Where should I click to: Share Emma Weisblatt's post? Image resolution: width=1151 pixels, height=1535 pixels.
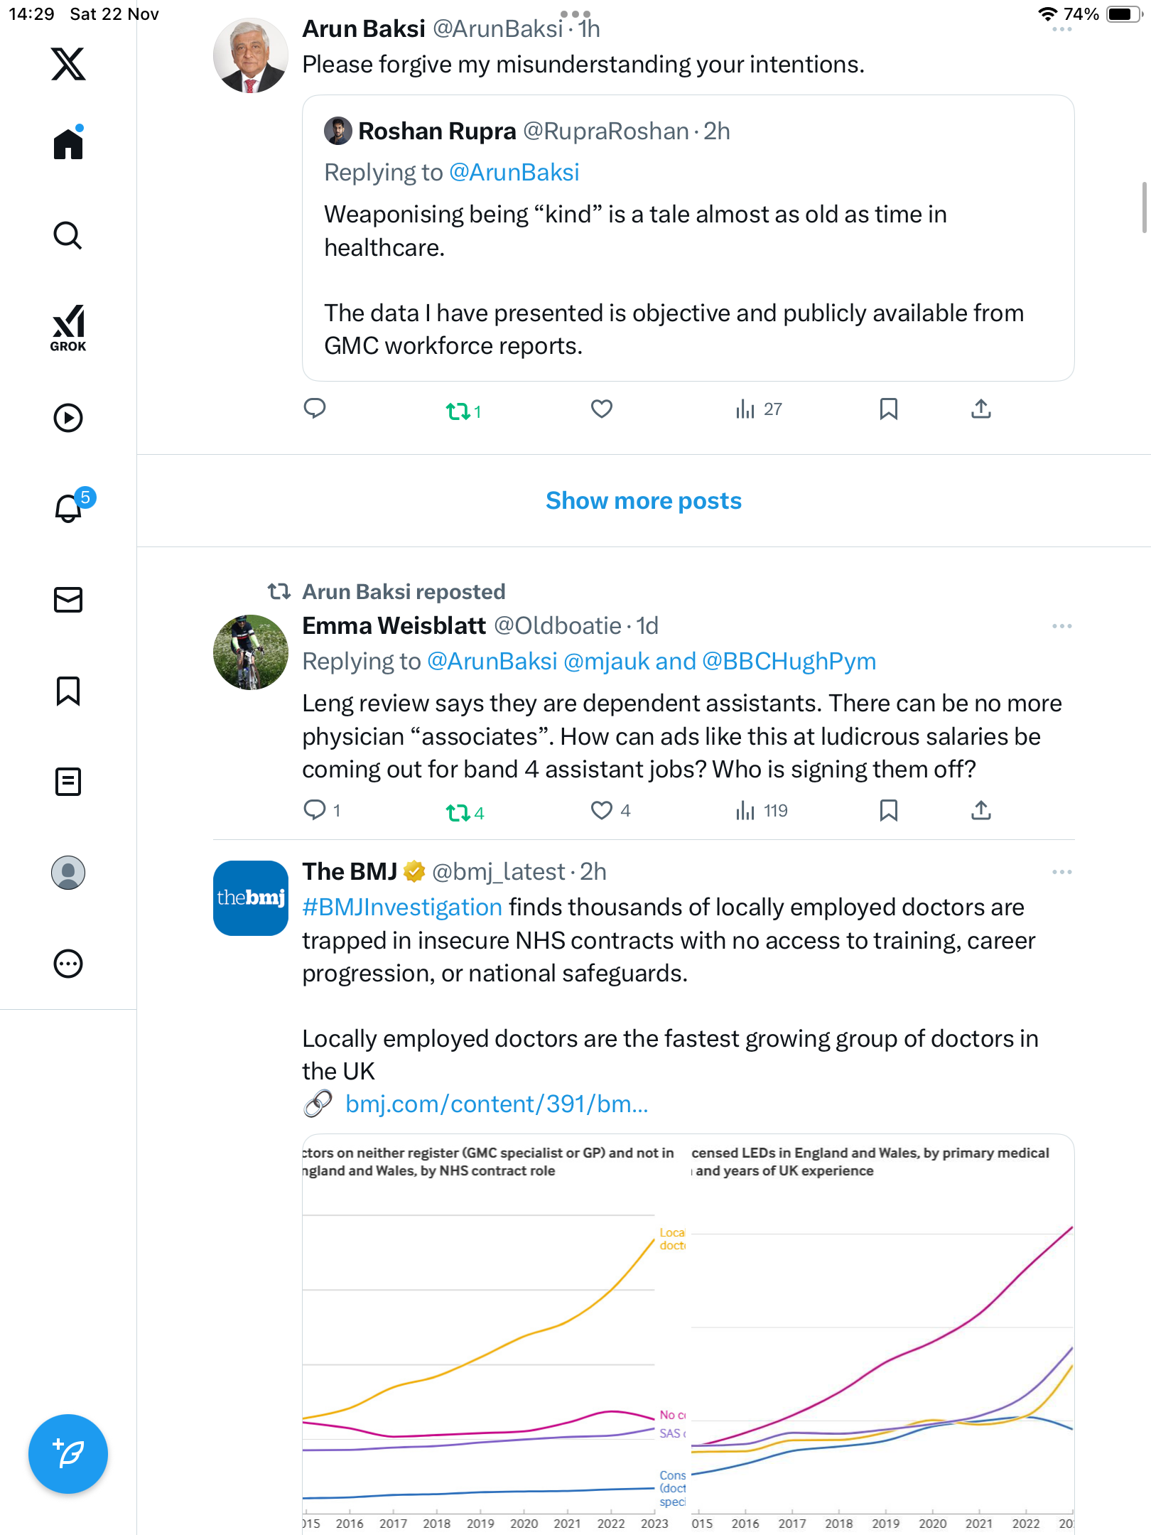(x=980, y=810)
